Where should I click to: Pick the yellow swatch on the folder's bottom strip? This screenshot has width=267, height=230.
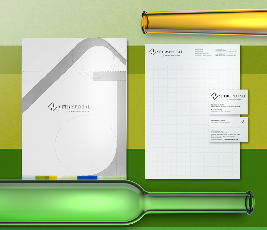53,177
